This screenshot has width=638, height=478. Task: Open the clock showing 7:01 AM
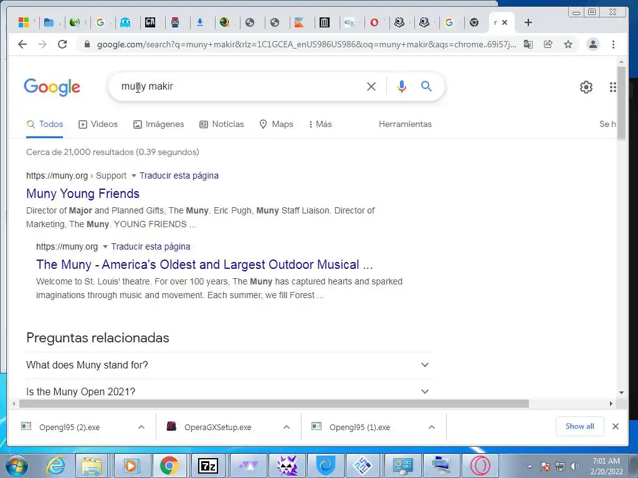click(x=606, y=466)
